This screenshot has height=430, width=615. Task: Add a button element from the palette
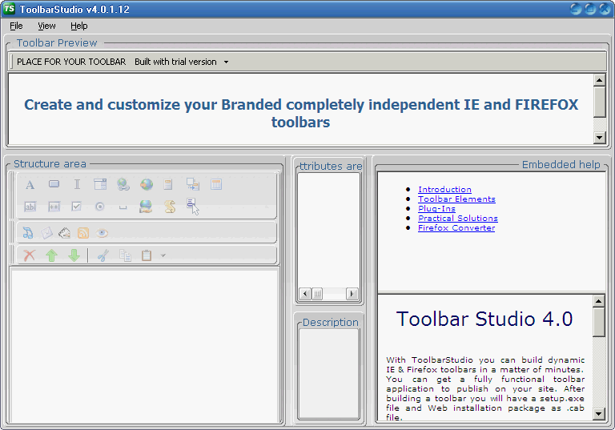point(54,184)
